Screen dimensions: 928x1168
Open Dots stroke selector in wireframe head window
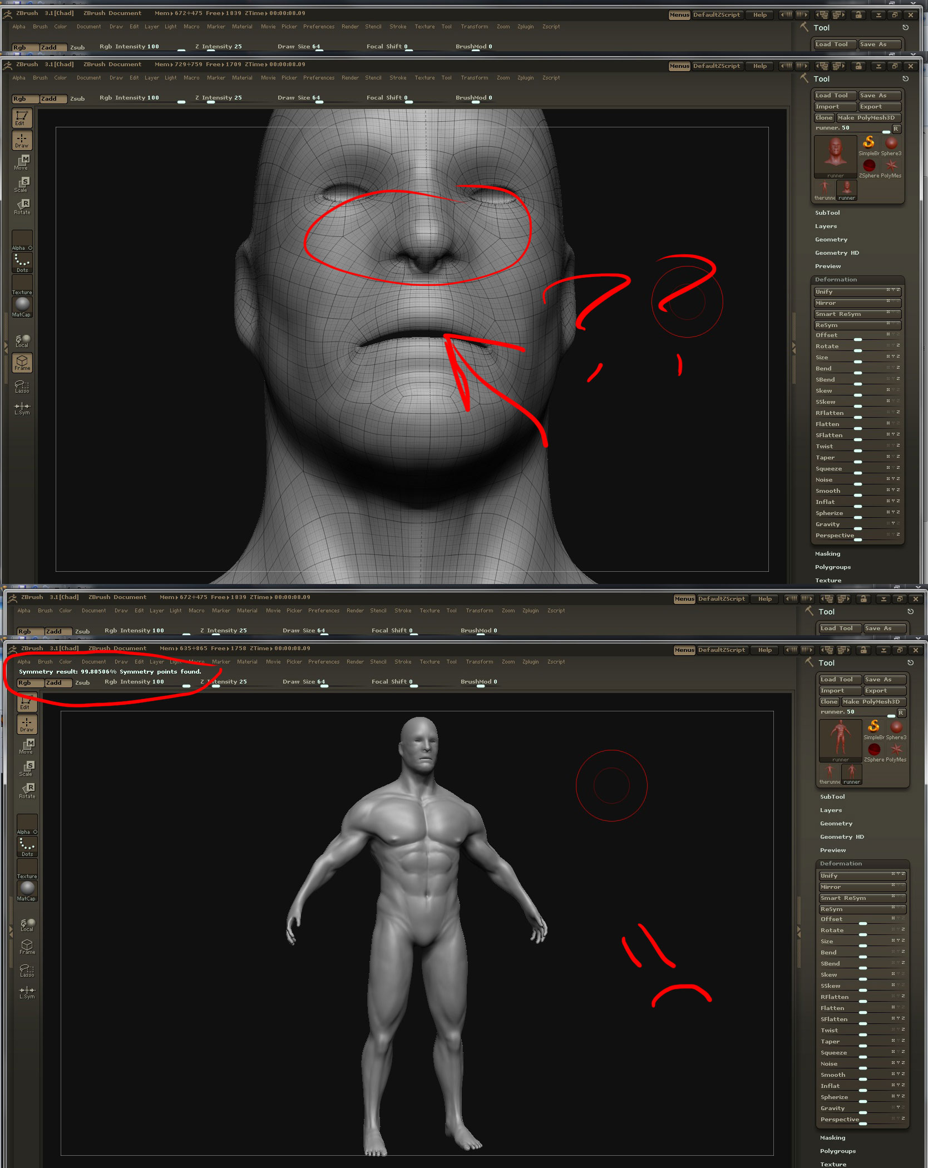22,263
